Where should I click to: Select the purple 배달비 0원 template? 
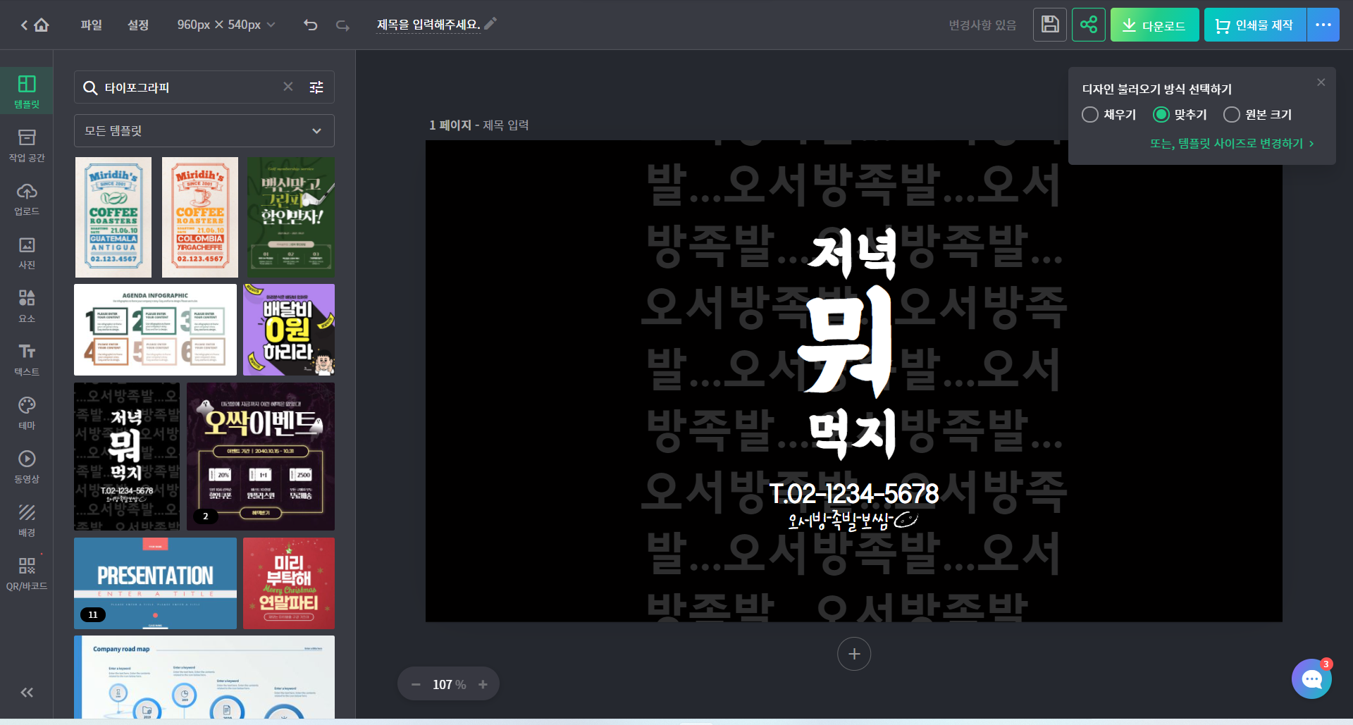(x=289, y=330)
